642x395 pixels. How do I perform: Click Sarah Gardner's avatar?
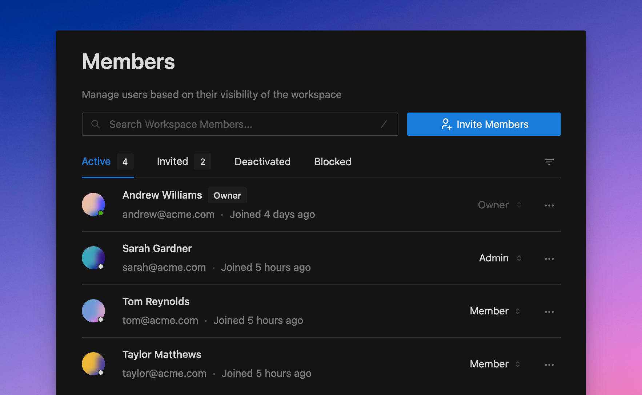pyautogui.click(x=93, y=258)
